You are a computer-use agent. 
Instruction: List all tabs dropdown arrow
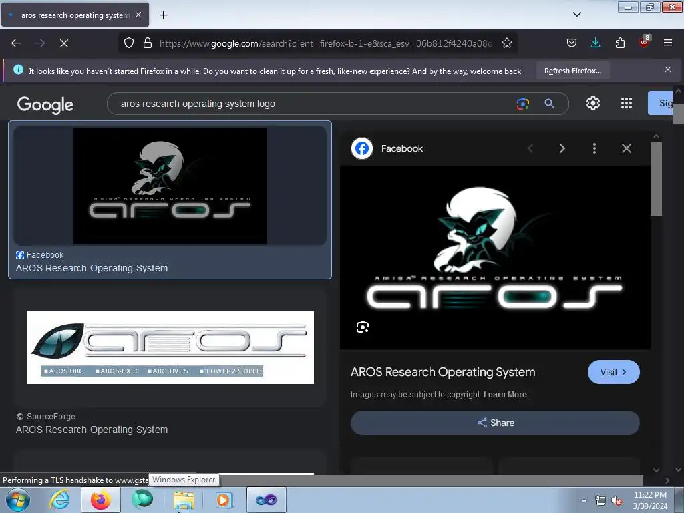[x=577, y=15]
